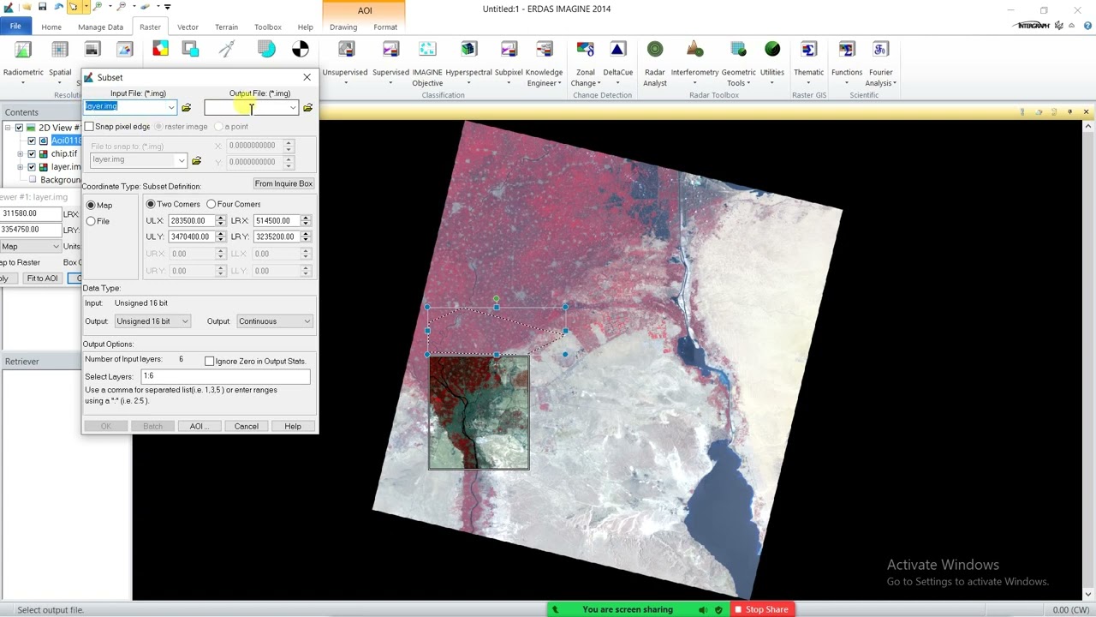Toggle visibility checkbox for layer.img in Contents
Viewport: 1096px width, 617px height.
(32, 167)
